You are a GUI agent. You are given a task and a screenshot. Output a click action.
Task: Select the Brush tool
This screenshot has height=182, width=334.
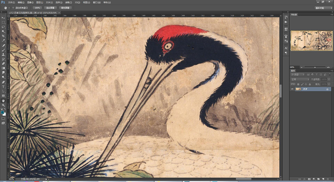pos(3,50)
